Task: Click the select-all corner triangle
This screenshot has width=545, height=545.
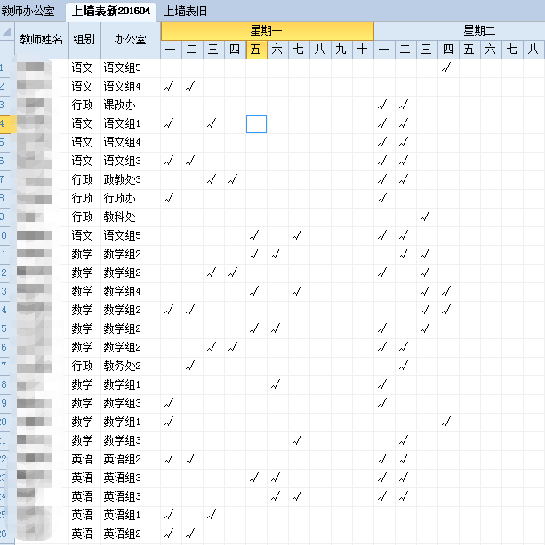Action: [x=6, y=32]
